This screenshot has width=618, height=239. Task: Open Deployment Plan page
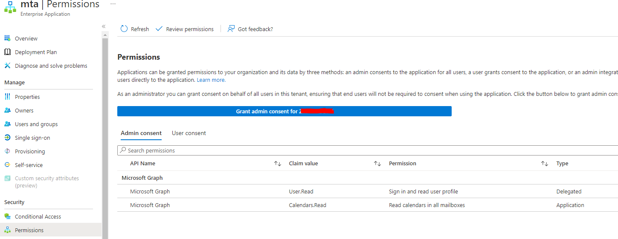36,52
